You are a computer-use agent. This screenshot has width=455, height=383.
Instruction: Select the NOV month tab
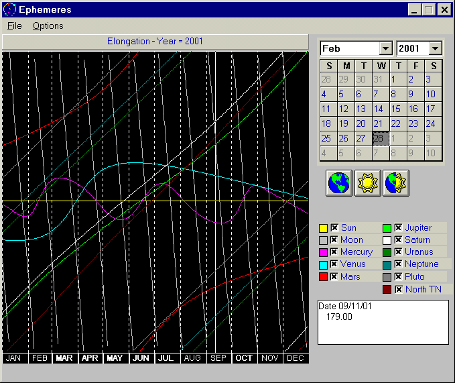click(x=270, y=358)
